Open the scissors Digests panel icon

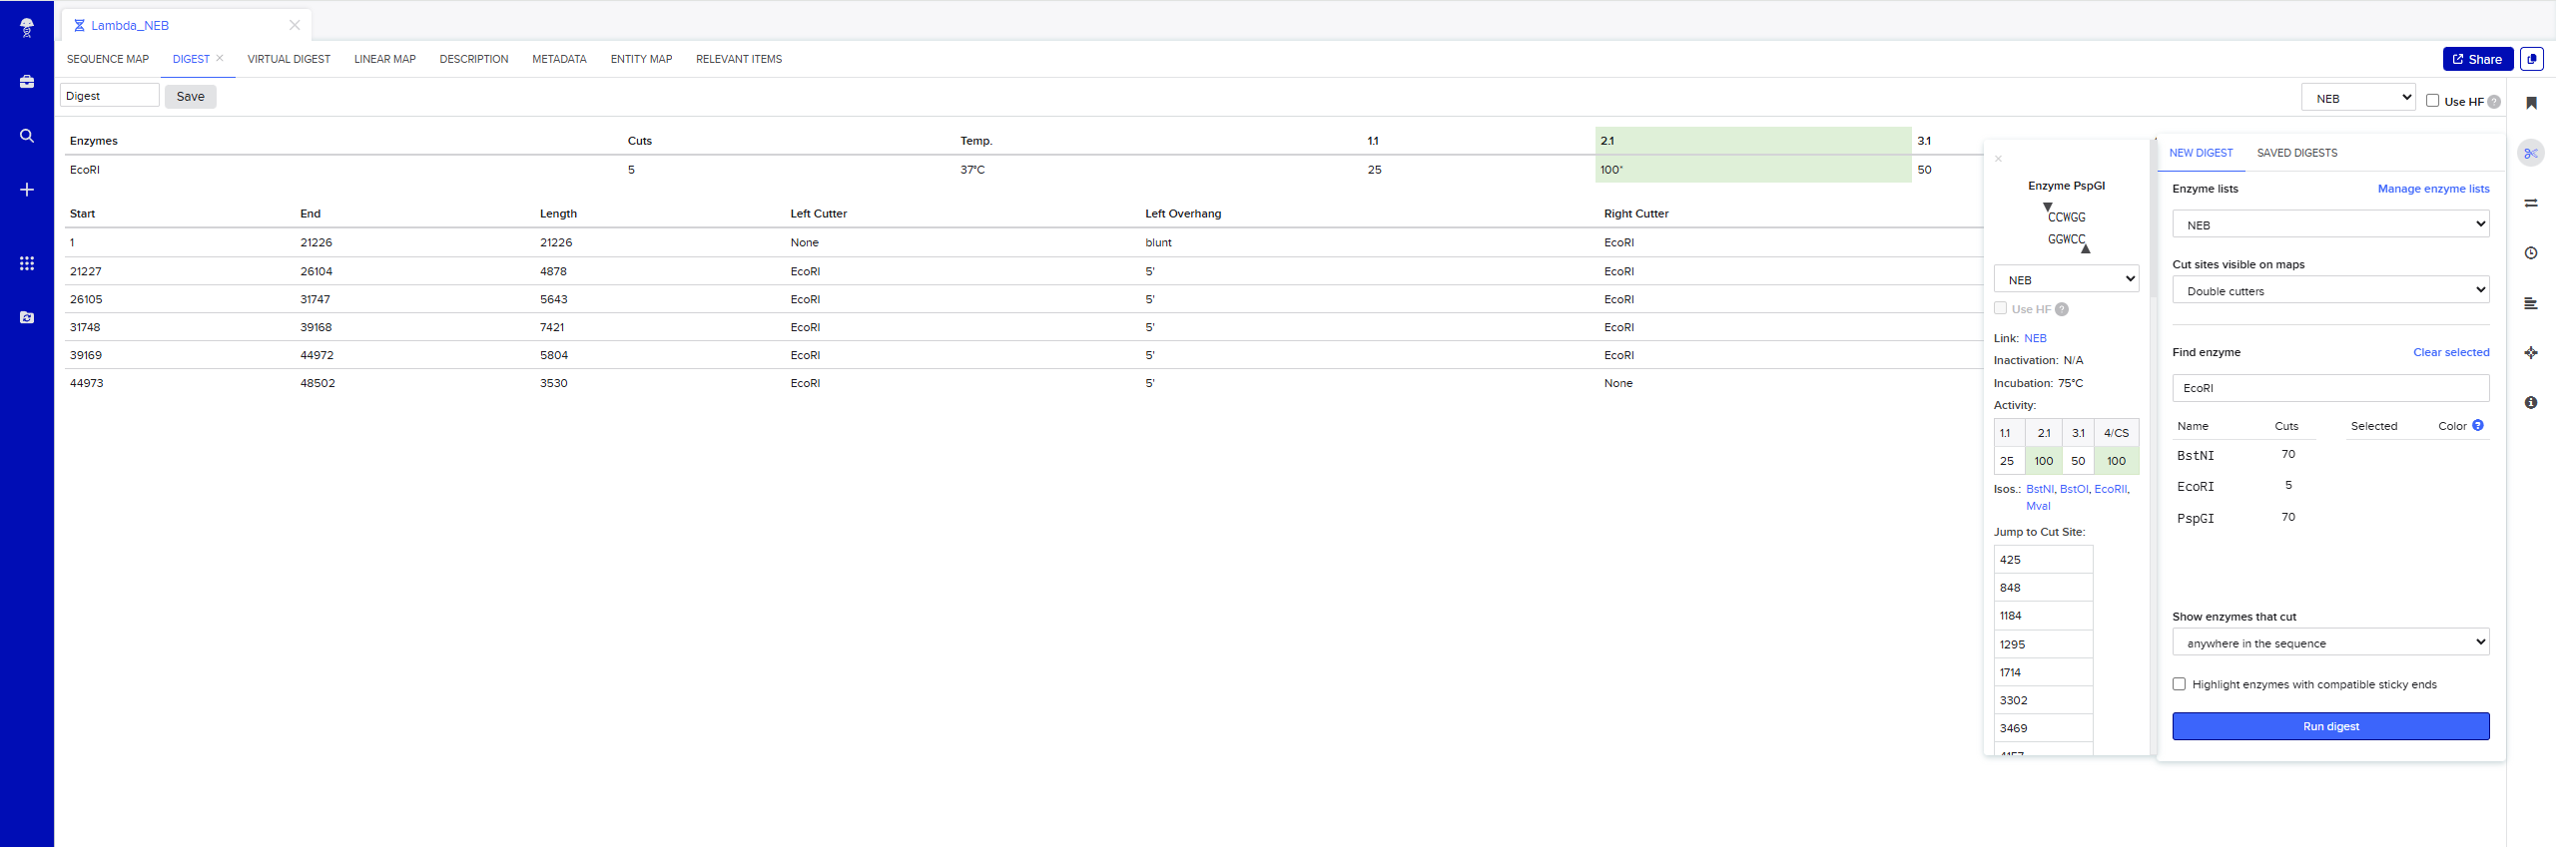2530,153
